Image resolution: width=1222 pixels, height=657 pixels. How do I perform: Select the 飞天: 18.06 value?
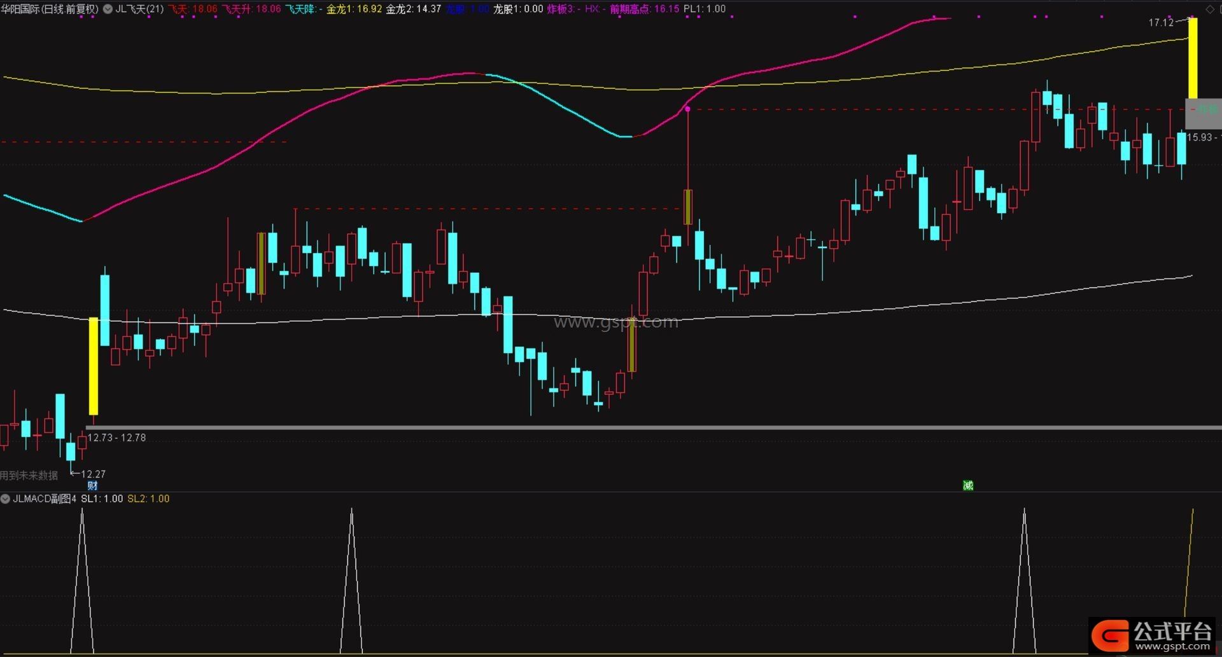point(193,9)
